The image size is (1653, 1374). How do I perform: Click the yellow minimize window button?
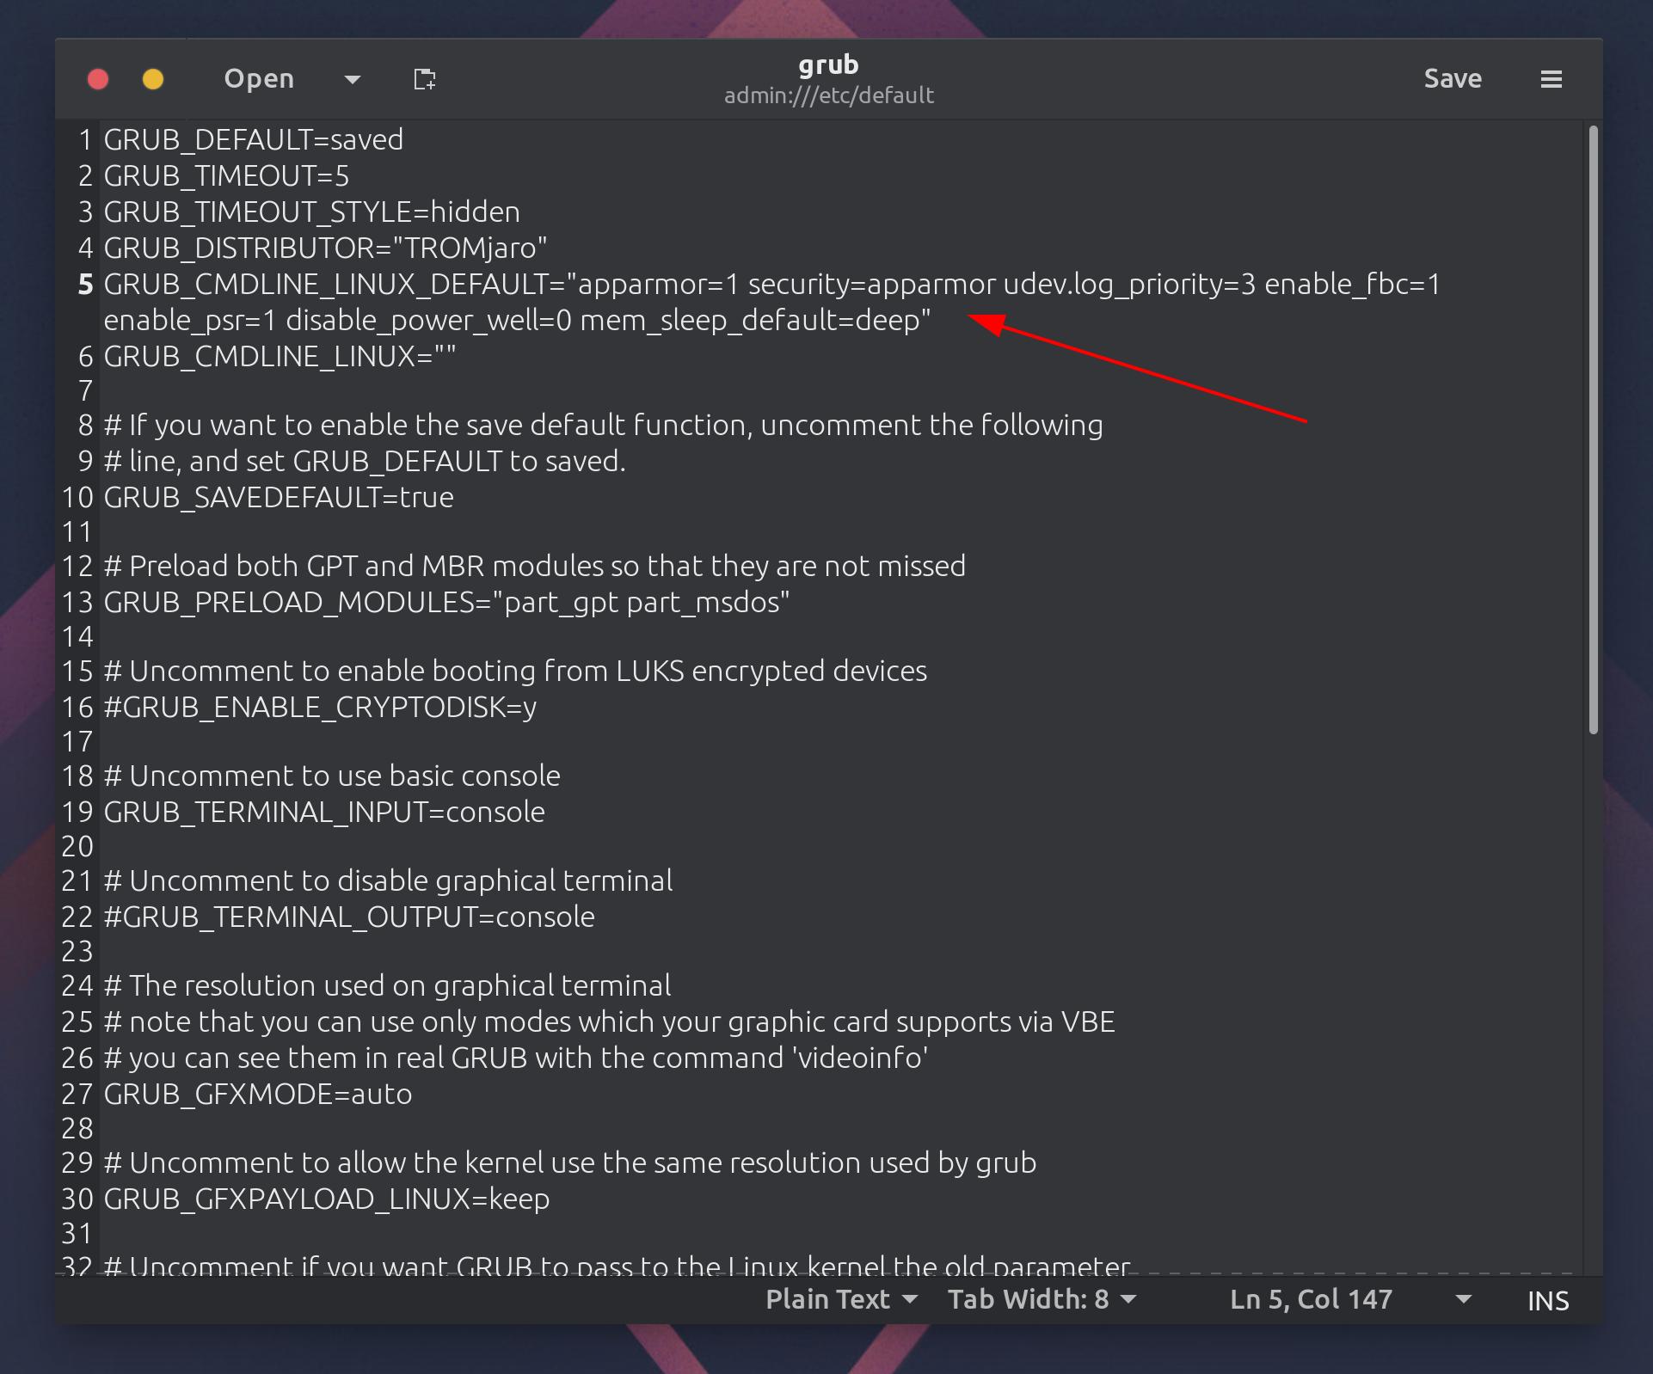[x=153, y=79]
